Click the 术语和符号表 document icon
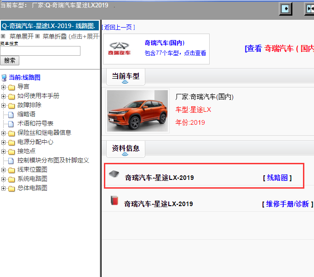Viewport: 314px width, 277px height. point(11,124)
